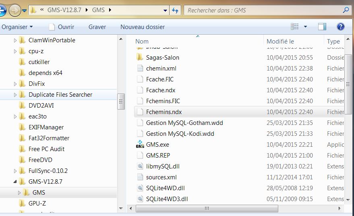The height and width of the screenshot is (216, 354).
Task: Click the GMS.exe application icon
Action: click(140, 145)
